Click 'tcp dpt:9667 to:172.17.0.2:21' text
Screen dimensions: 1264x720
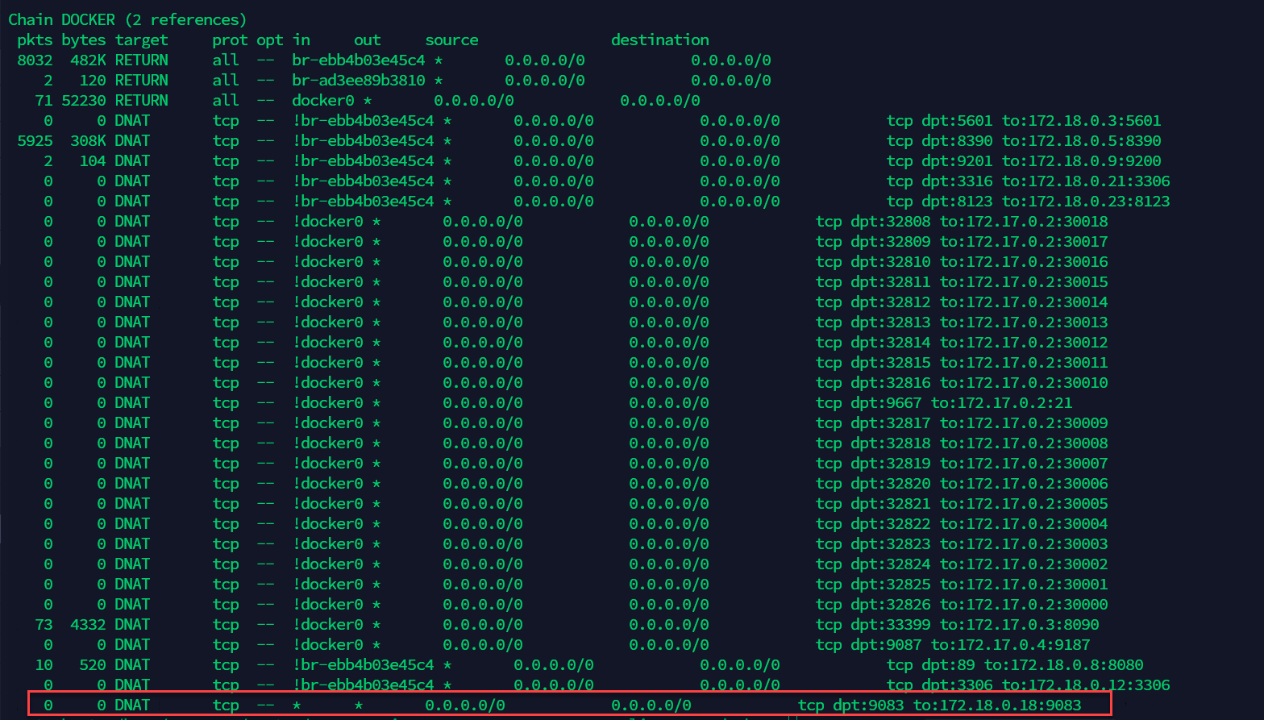click(x=944, y=402)
